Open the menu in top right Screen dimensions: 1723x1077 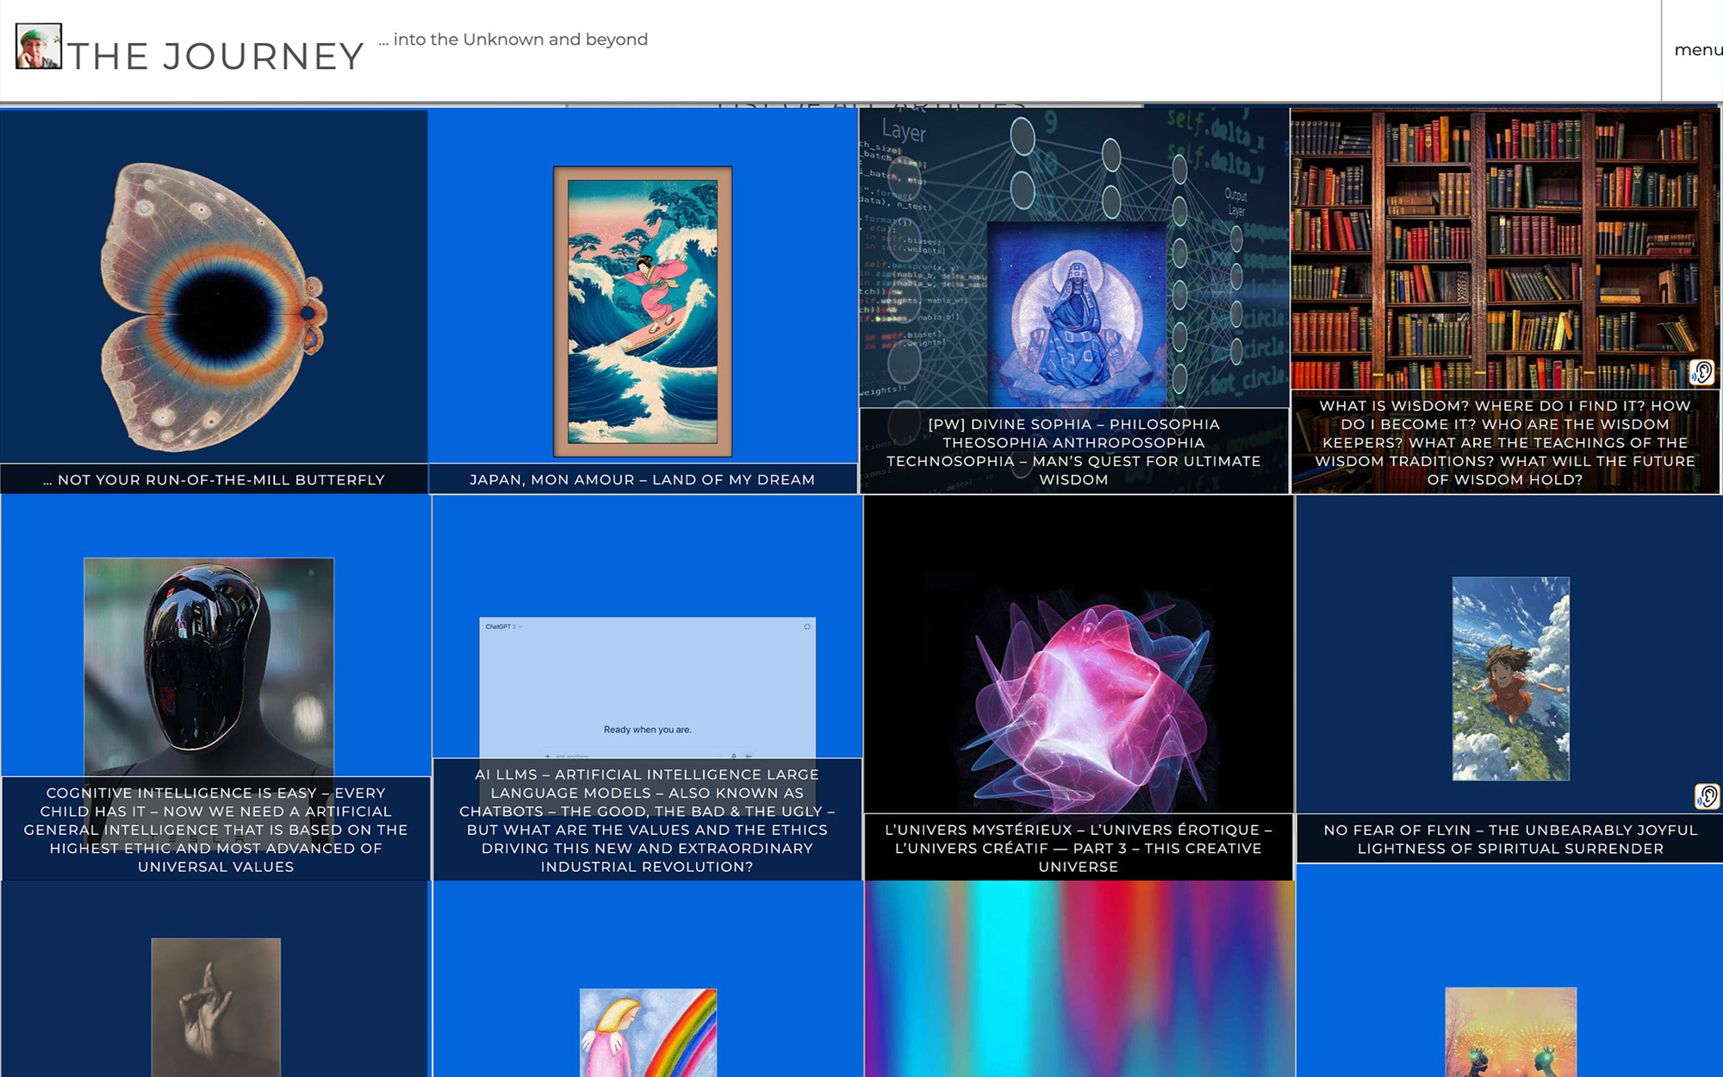pos(1696,50)
